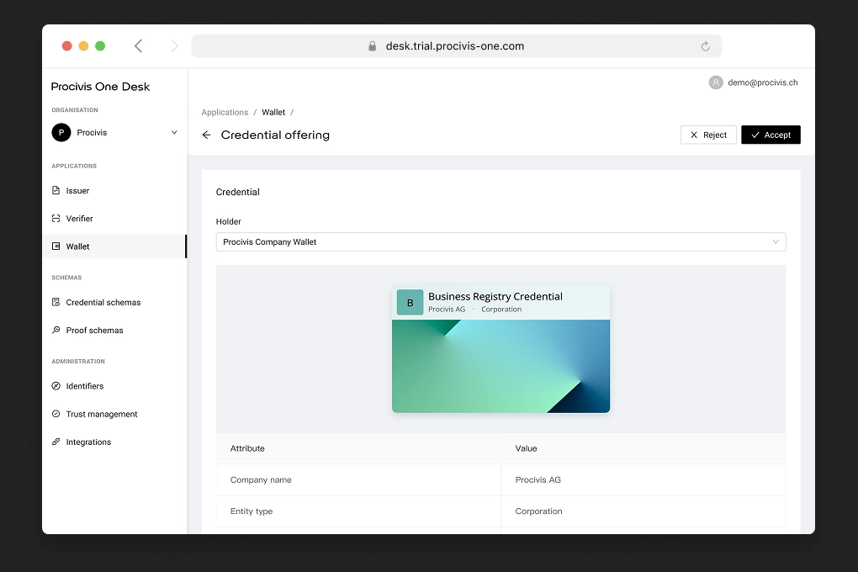Accept the credential offering
This screenshot has height=572, width=858.
click(x=771, y=135)
